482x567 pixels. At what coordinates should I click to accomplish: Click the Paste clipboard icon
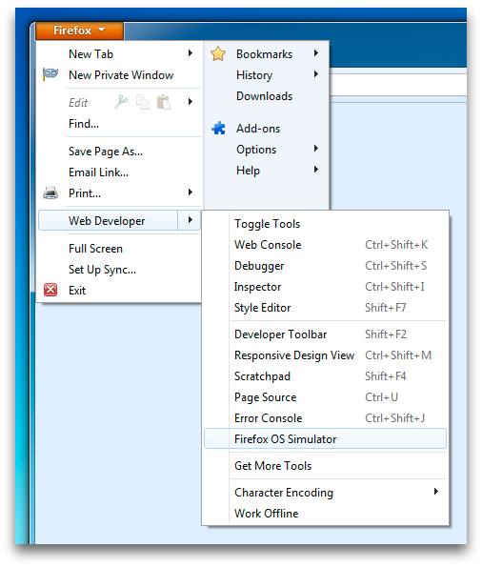tap(164, 102)
